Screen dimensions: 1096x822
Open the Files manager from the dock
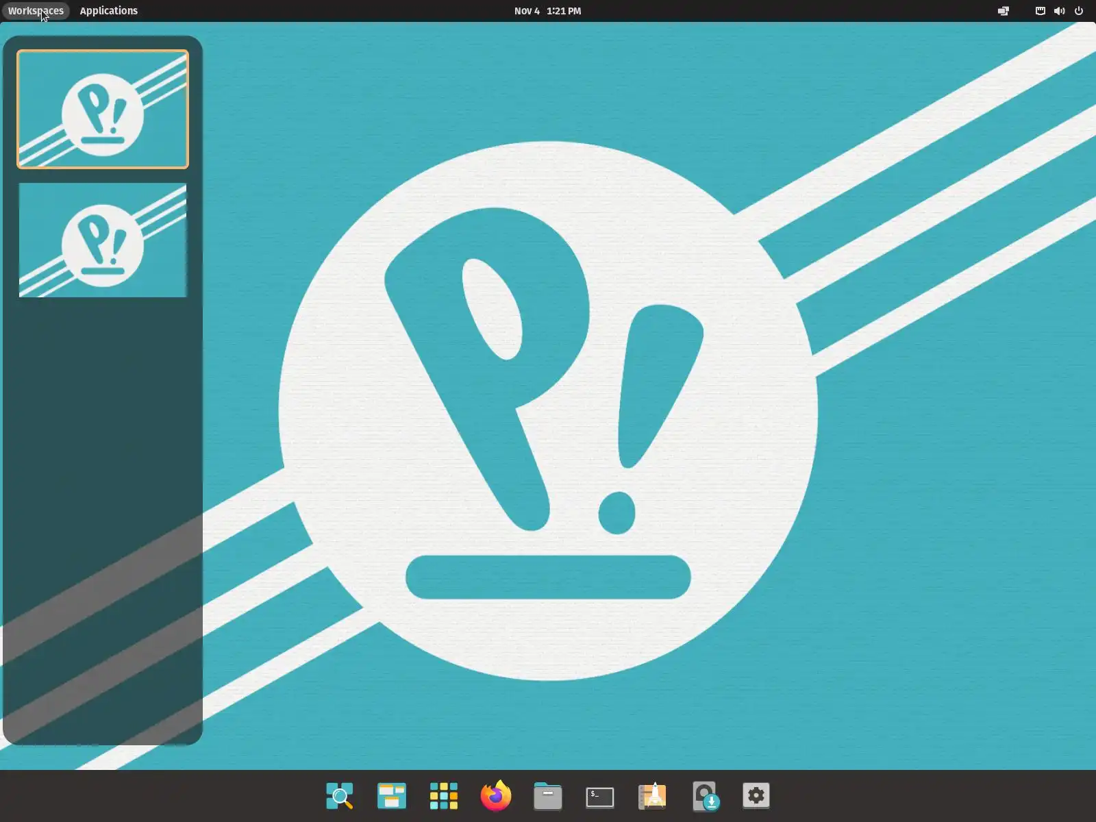tap(548, 796)
